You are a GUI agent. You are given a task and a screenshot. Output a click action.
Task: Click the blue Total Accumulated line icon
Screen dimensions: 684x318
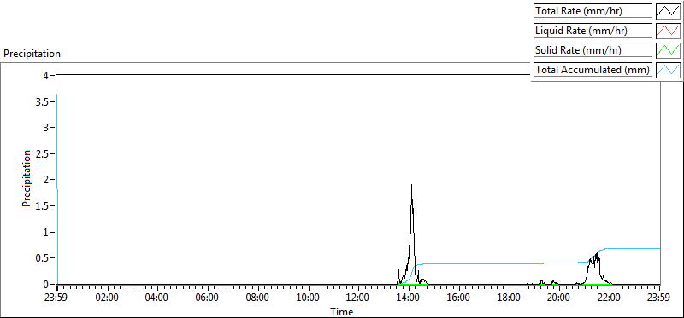(x=668, y=70)
